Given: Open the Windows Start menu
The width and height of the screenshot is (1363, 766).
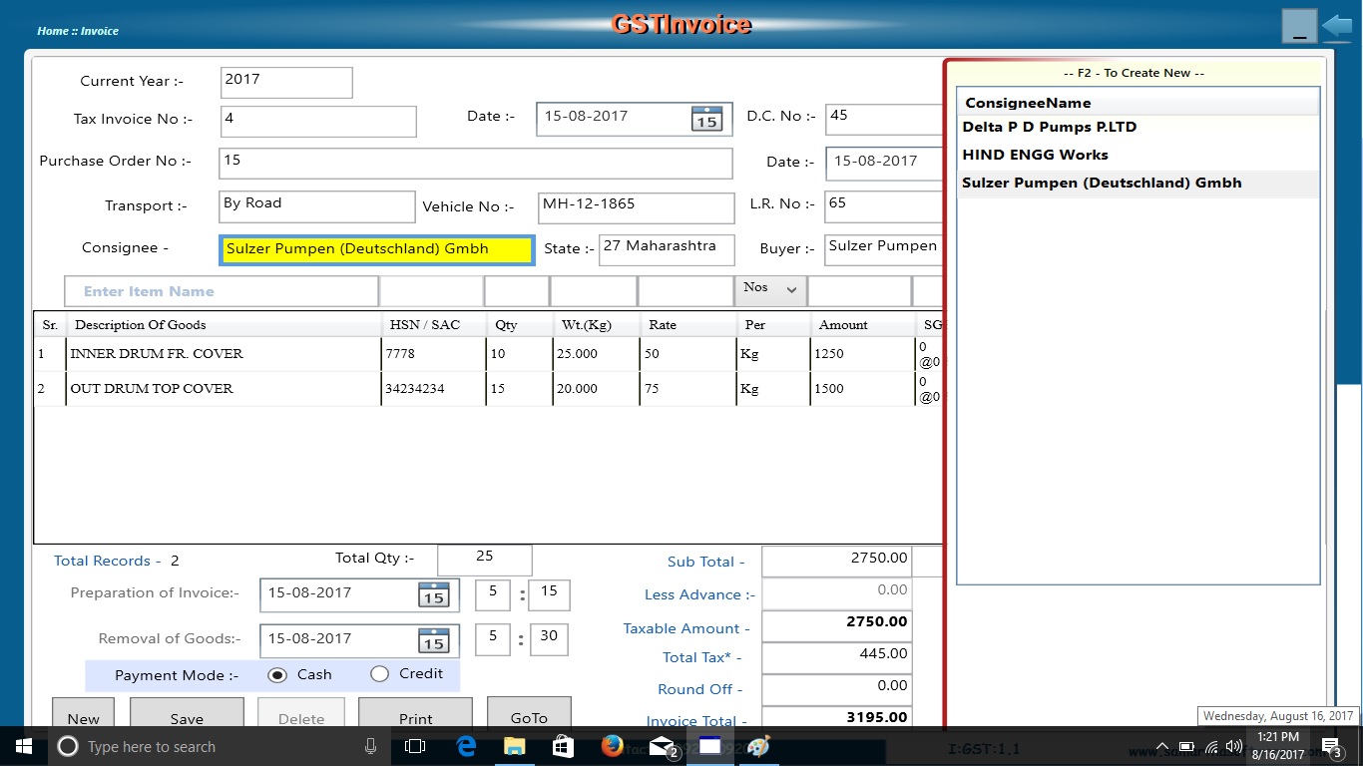Looking at the screenshot, I should pyautogui.click(x=24, y=746).
